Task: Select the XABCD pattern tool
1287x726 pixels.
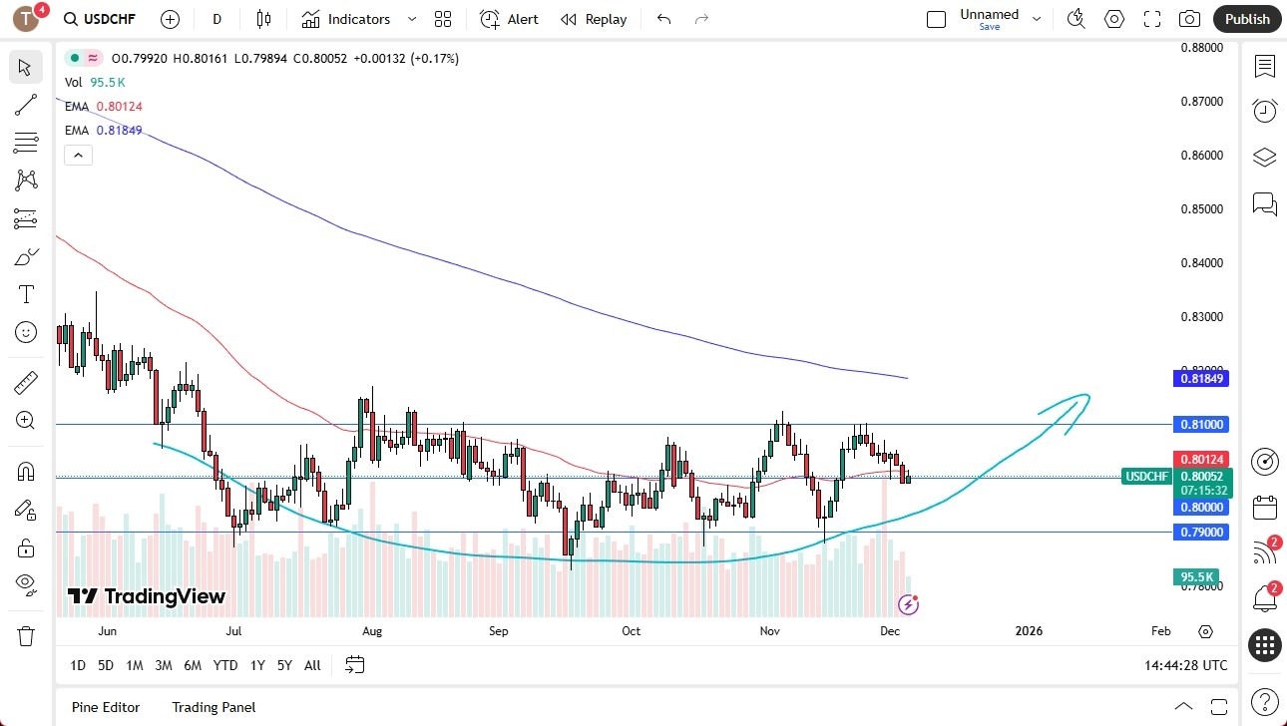Action: [26, 181]
